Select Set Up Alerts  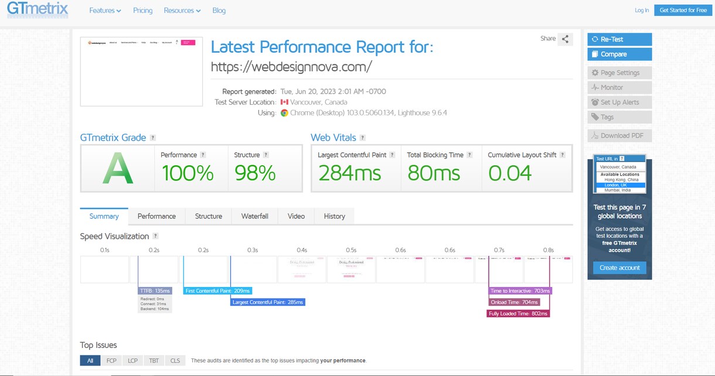619,102
